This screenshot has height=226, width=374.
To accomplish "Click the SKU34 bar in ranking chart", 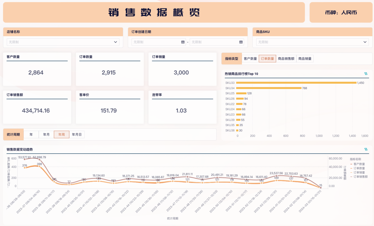I will [269, 88].
